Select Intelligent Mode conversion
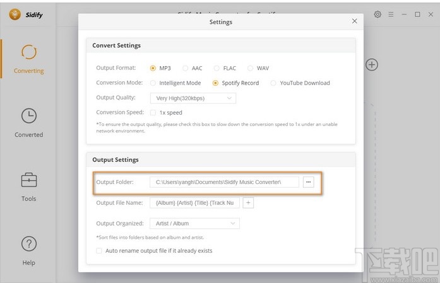 (x=153, y=83)
